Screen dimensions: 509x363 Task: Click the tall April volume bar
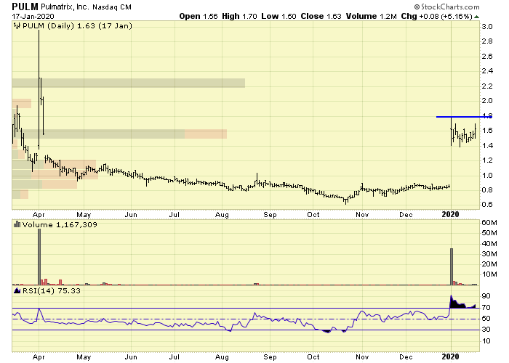pos(39,257)
